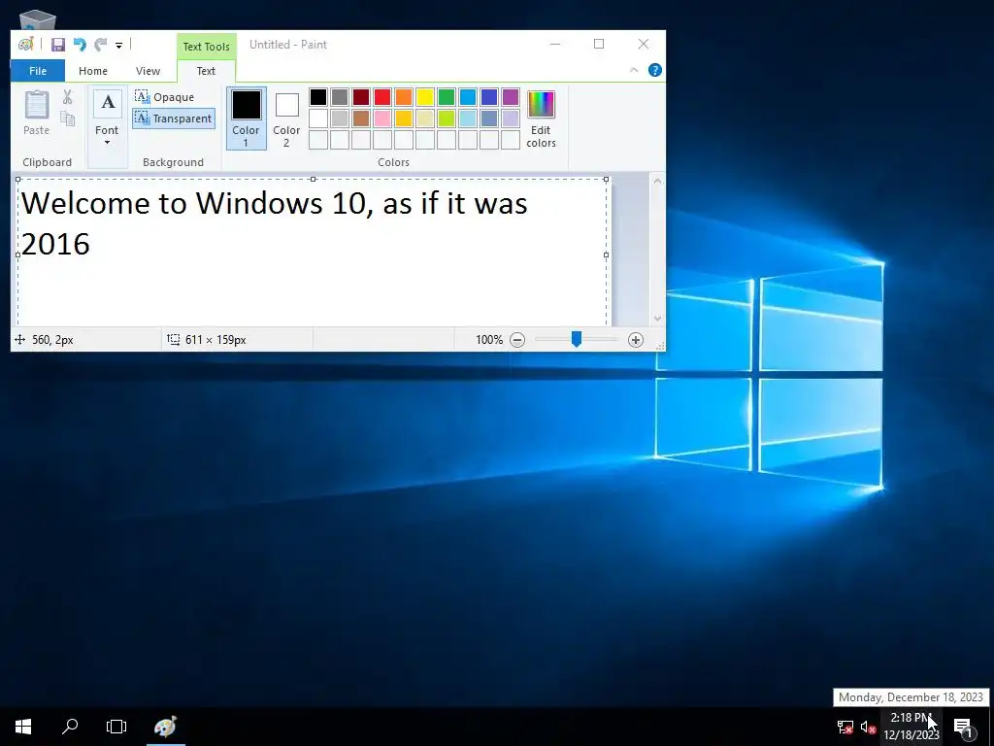Click the muted volume tray icon
994x746 pixels.
click(x=868, y=727)
